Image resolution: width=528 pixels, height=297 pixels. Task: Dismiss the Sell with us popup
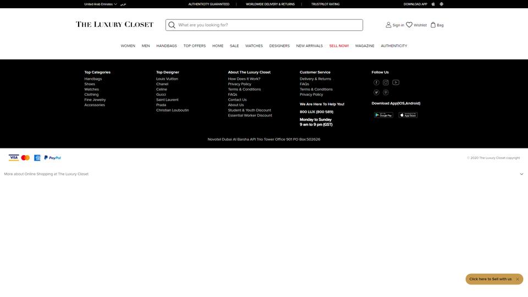point(518,279)
